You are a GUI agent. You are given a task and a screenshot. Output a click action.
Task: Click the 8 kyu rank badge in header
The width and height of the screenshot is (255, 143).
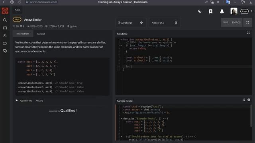pyautogui.click(x=244, y=12)
